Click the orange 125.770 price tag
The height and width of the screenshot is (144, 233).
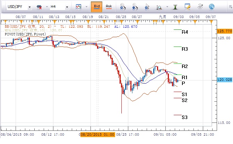point(225,31)
